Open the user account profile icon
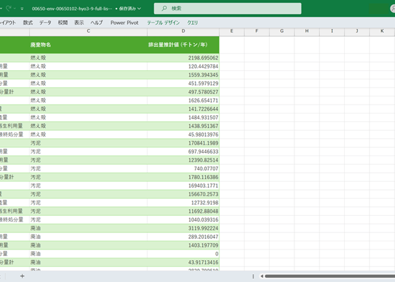 click(x=393, y=9)
